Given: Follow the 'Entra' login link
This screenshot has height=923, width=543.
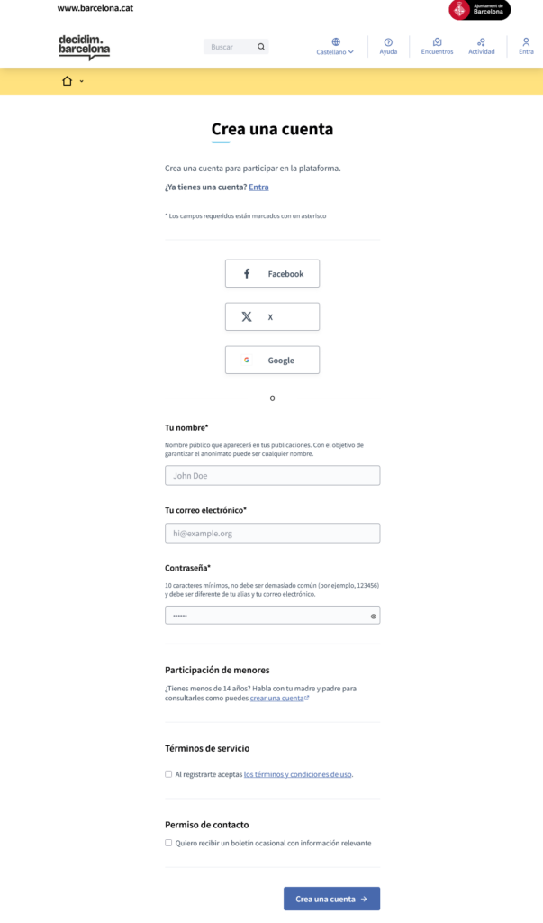Looking at the screenshot, I should click(x=258, y=187).
